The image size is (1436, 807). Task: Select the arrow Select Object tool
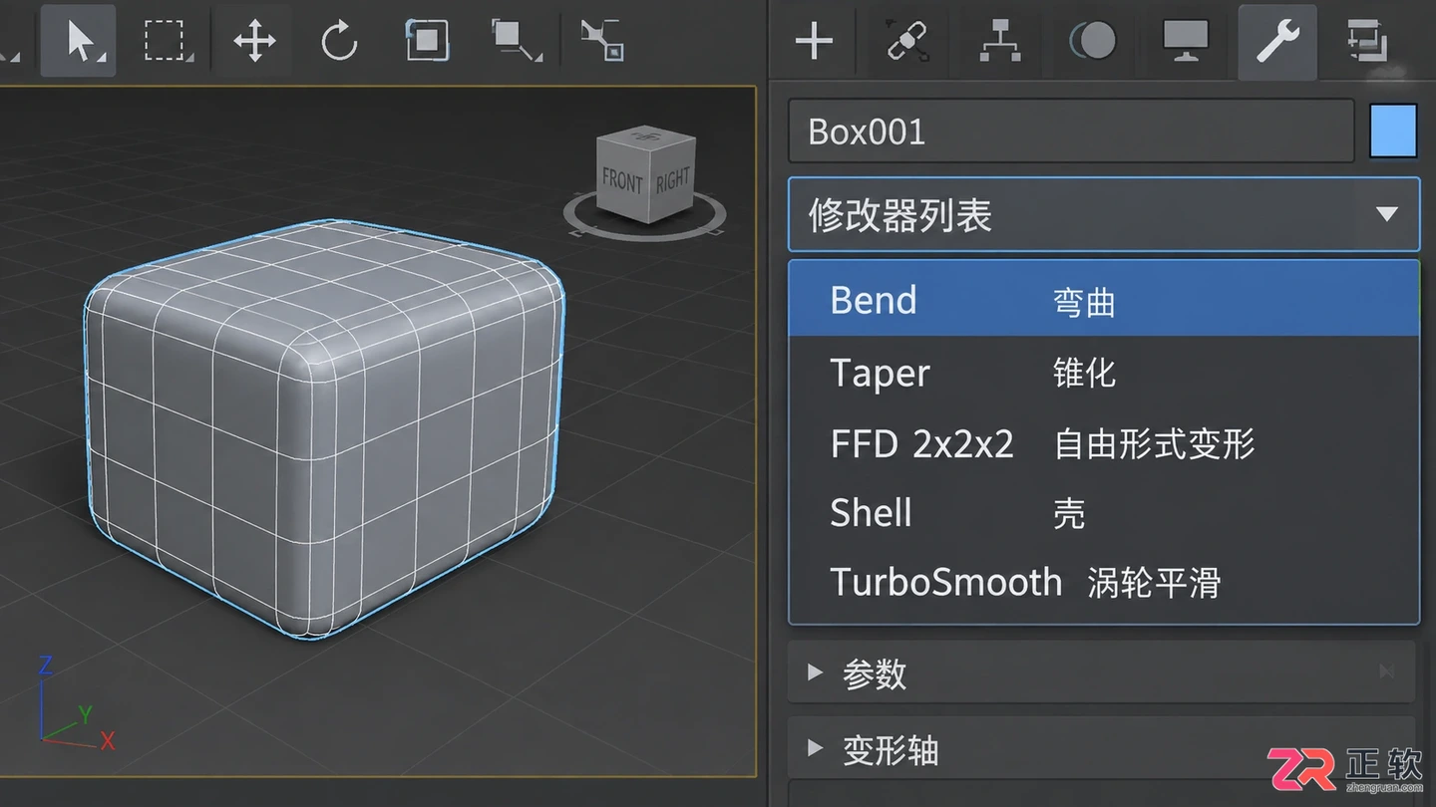pyautogui.click(x=78, y=40)
